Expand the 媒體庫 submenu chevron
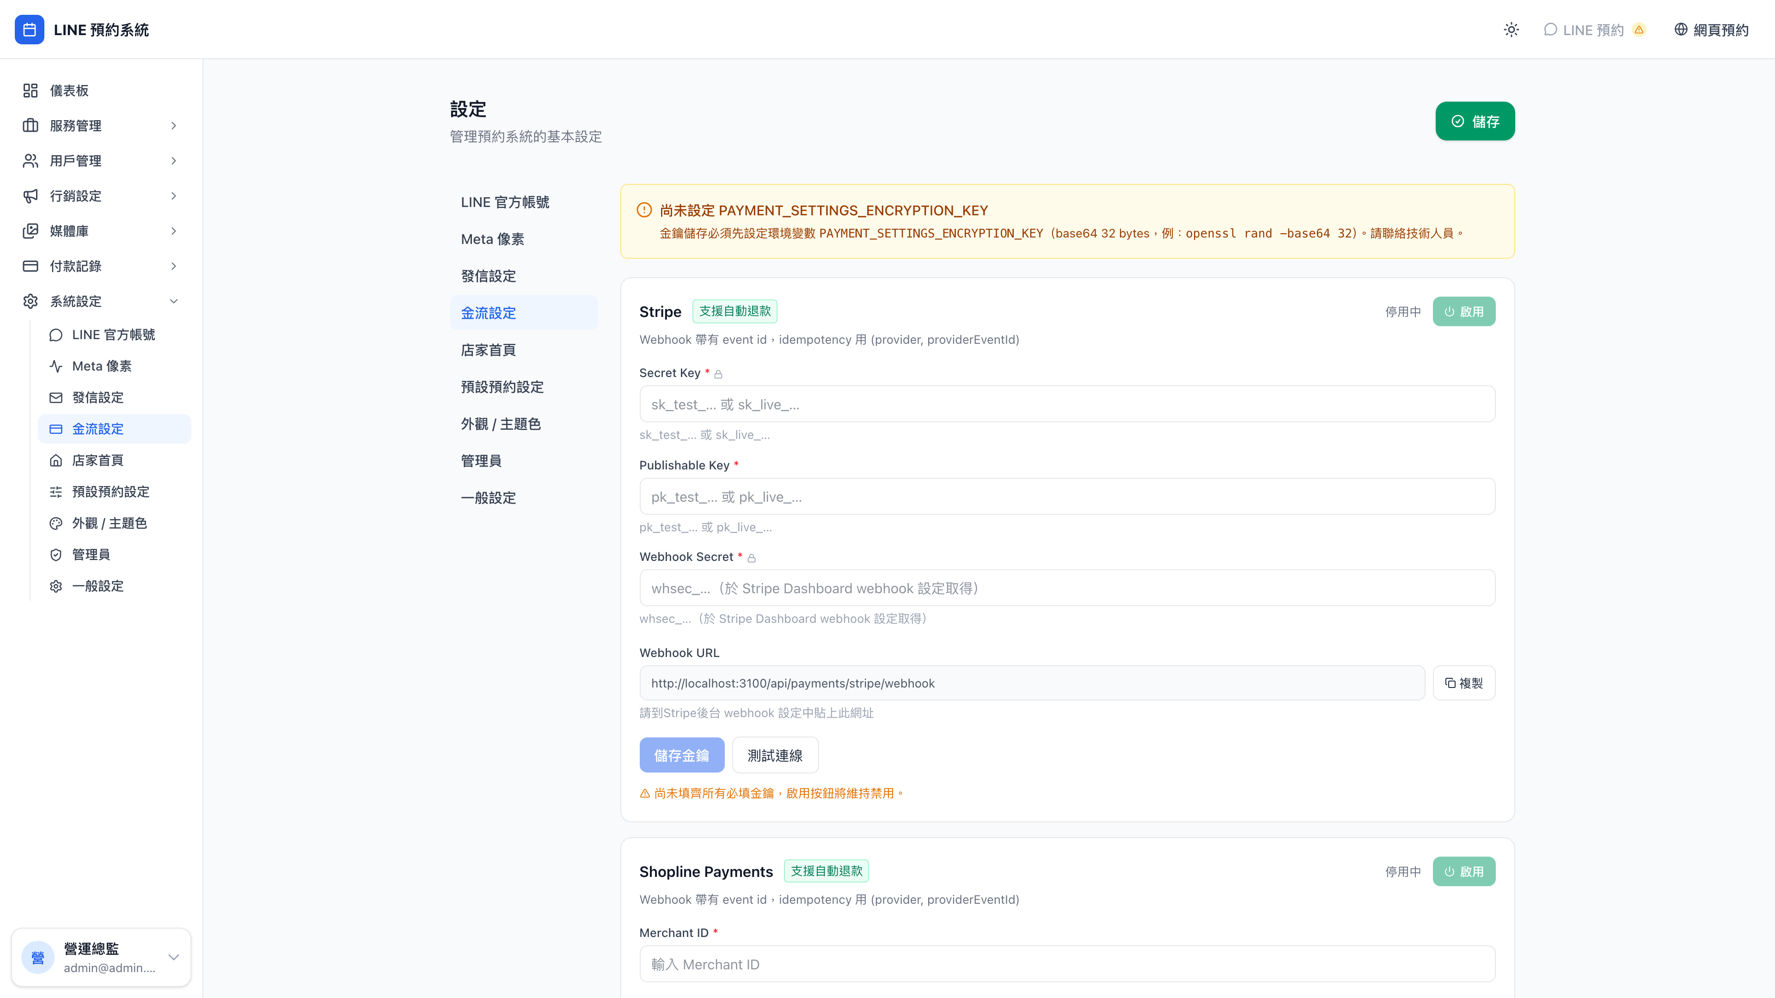This screenshot has height=998, width=1775. coord(174,231)
